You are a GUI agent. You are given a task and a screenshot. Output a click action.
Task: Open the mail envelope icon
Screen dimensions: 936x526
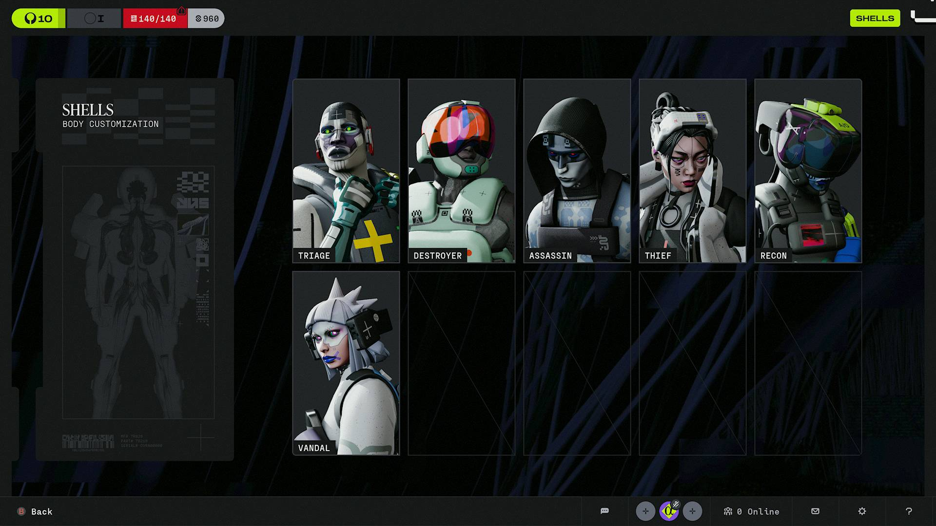[815, 511]
